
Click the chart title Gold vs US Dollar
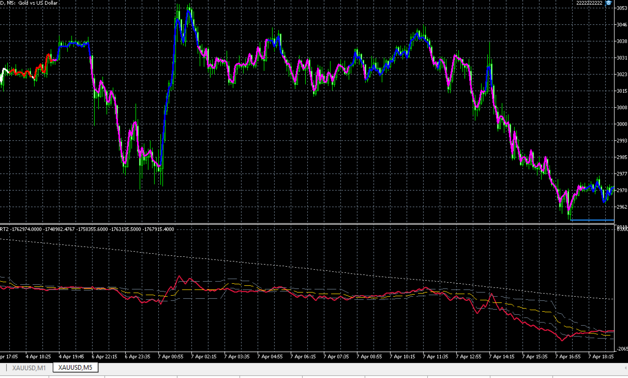click(x=38, y=3)
